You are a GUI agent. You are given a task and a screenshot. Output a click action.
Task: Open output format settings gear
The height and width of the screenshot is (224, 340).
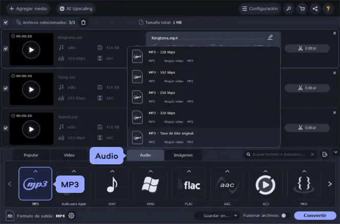tap(72, 215)
